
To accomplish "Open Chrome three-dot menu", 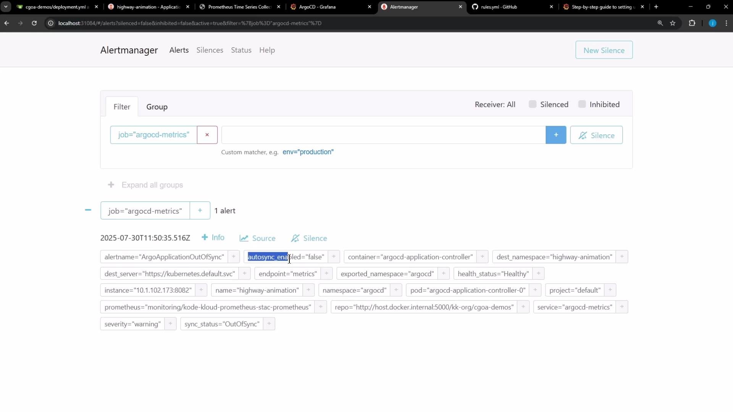I will click(x=727, y=23).
